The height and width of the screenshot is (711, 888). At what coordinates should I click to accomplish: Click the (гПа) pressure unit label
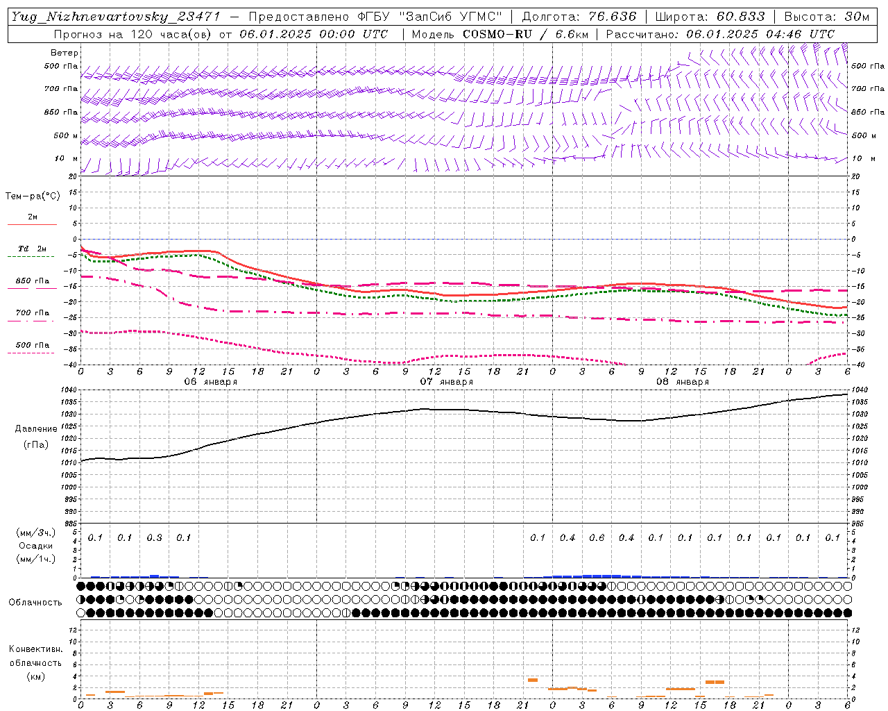(36, 444)
